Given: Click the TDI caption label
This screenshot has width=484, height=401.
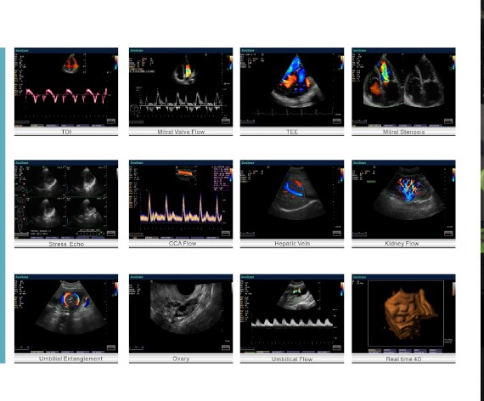Looking at the screenshot, I should pos(66,132).
